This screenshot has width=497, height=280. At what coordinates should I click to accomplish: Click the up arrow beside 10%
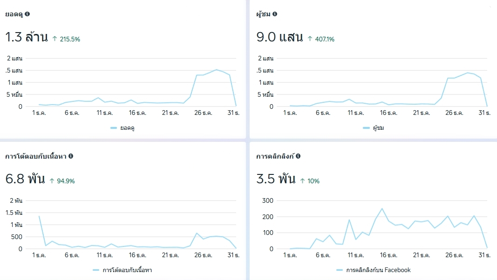point(302,181)
